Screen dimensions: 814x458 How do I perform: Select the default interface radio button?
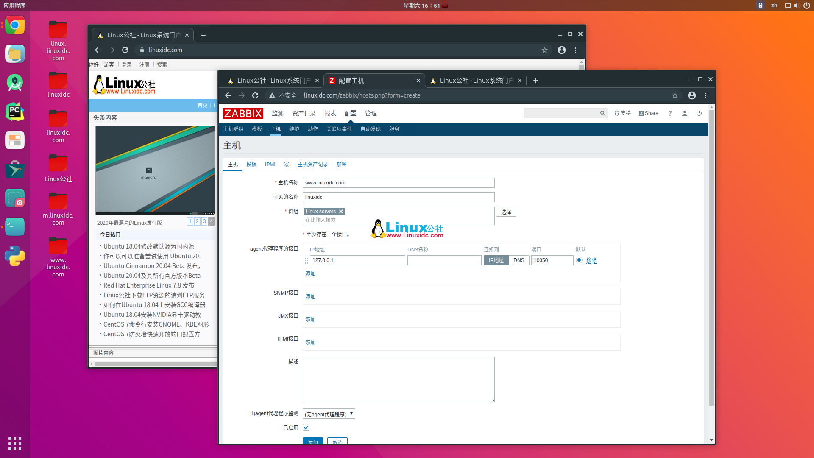coord(579,260)
